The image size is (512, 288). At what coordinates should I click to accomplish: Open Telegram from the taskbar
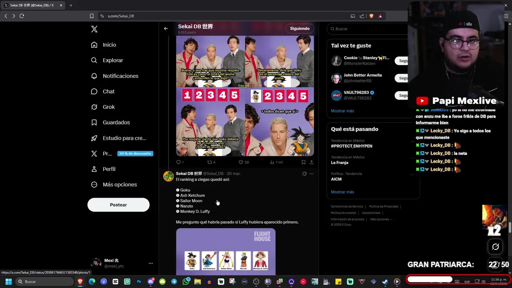(x=174, y=282)
